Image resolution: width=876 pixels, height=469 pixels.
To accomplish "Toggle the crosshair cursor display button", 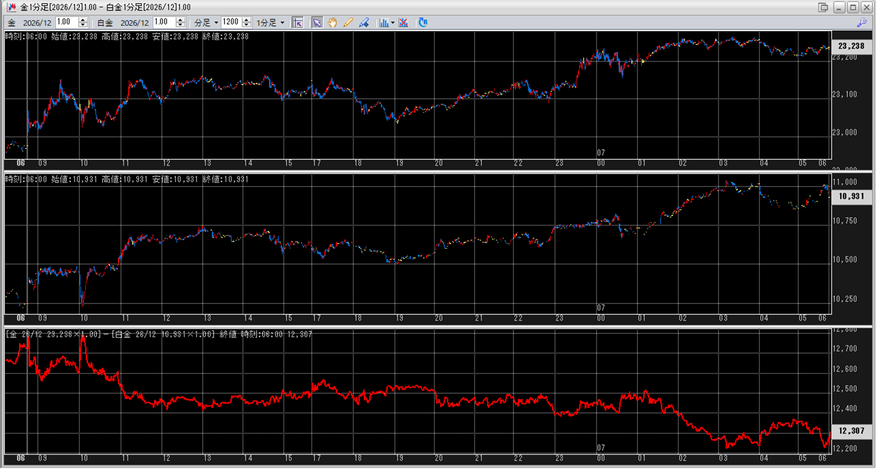I will pos(298,23).
